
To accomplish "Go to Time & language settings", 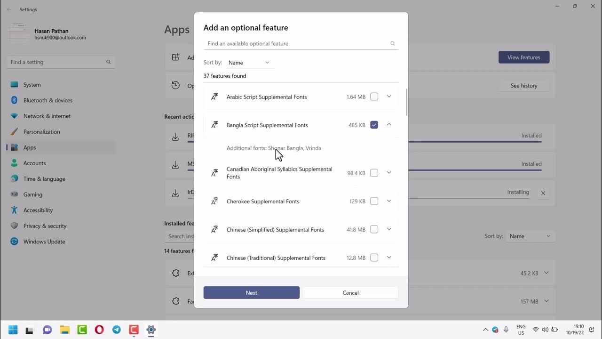I will (44, 179).
